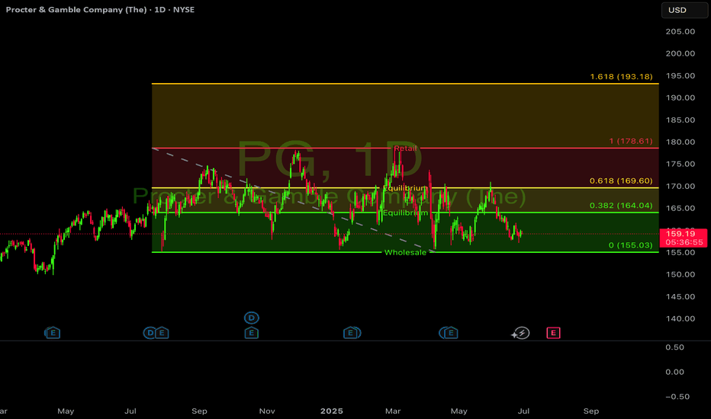The width and height of the screenshot is (711, 419).
Task: Click the 175.00 price axis label
Action: coord(680,164)
